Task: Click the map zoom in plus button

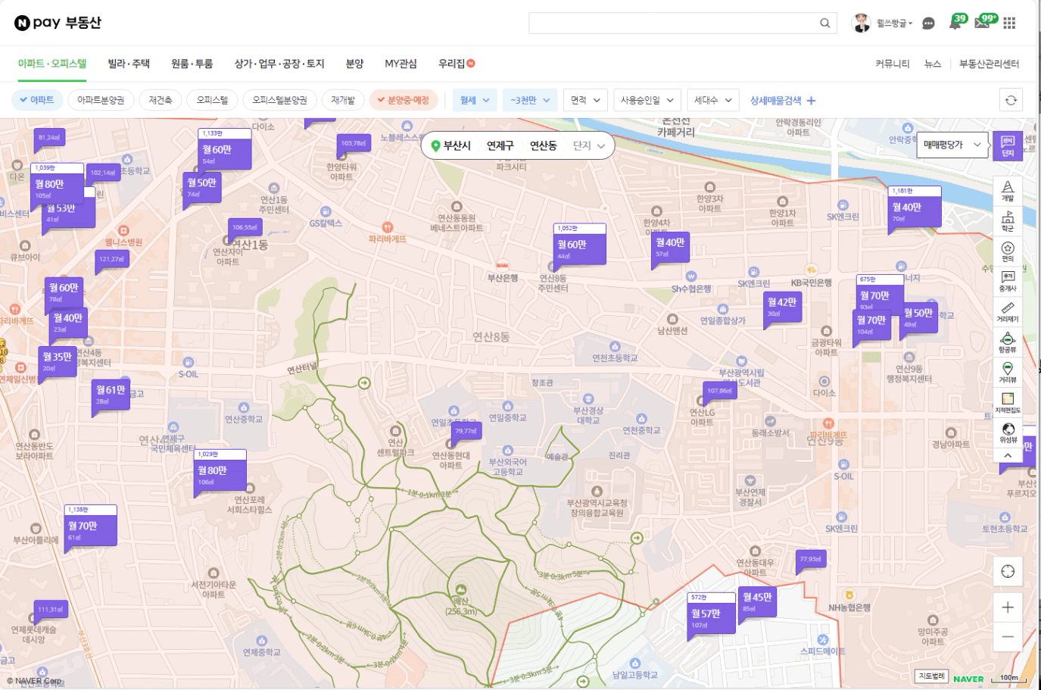Action: click(x=1007, y=607)
